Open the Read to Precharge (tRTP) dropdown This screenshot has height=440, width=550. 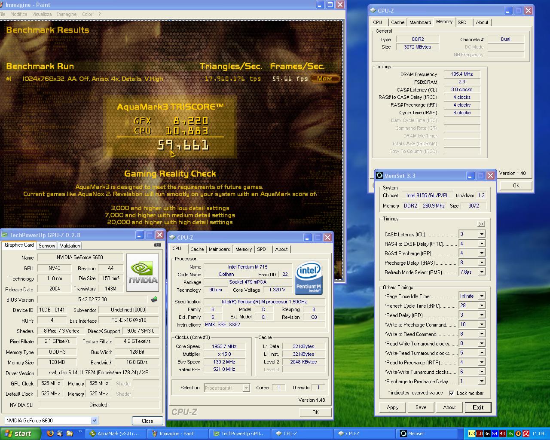click(482, 363)
